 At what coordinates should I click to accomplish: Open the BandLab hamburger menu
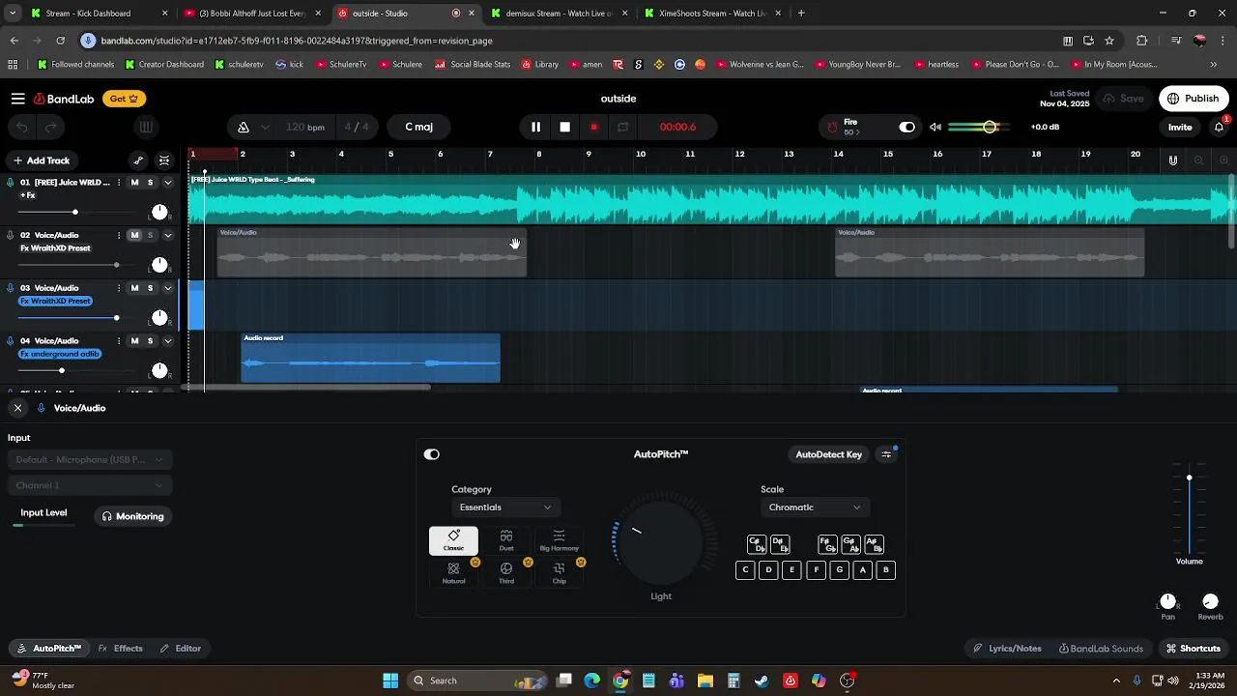click(17, 99)
